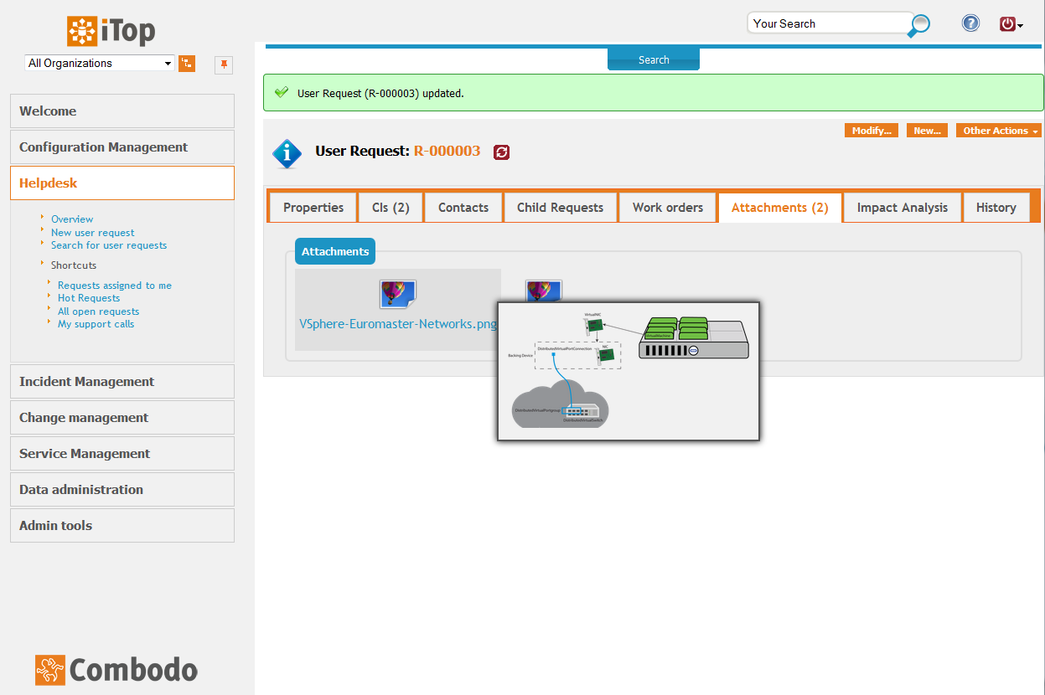Click the iTop logo
Screen dimensions: 1045x695
(x=111, y=32)
